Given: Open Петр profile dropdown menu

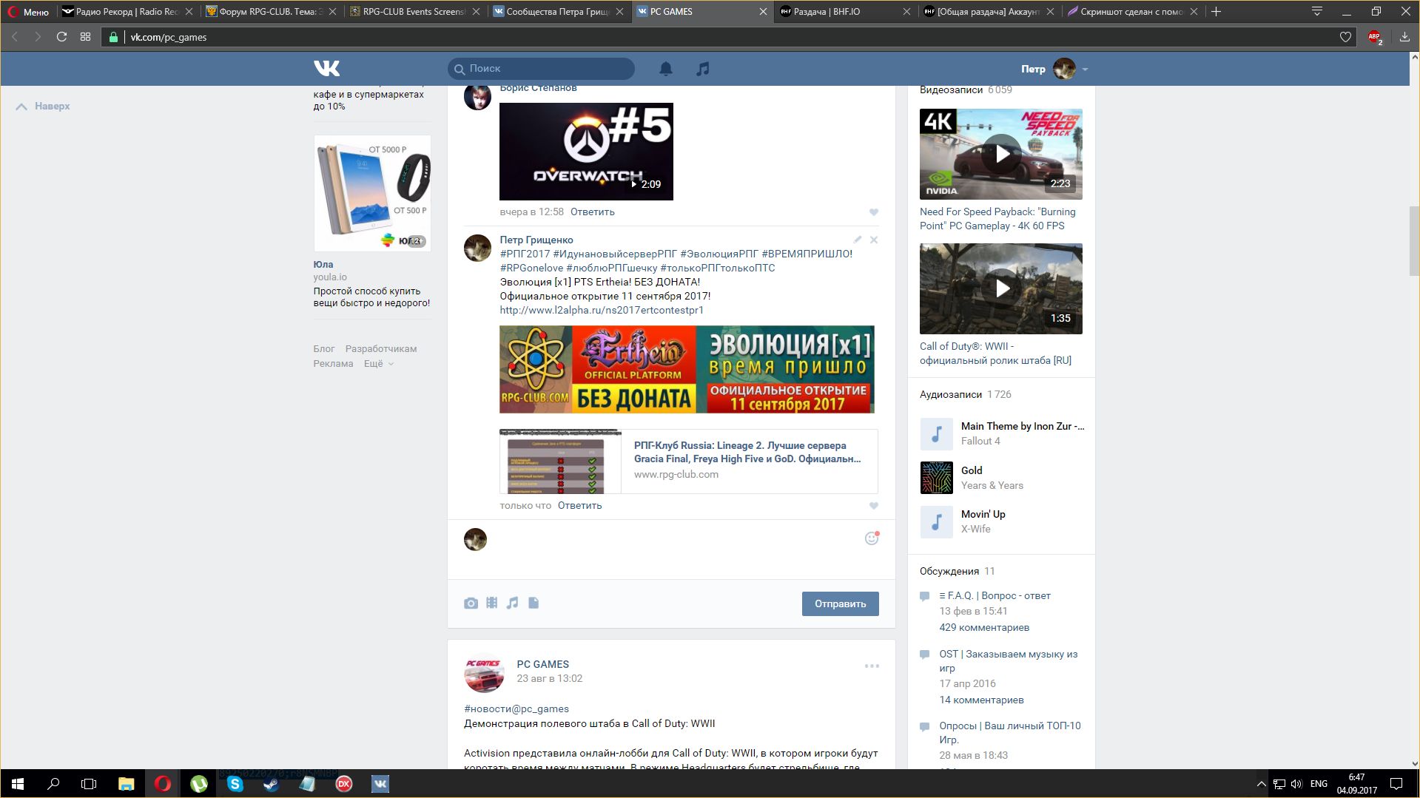Looking at the screenshot, I should (1055, 69).
